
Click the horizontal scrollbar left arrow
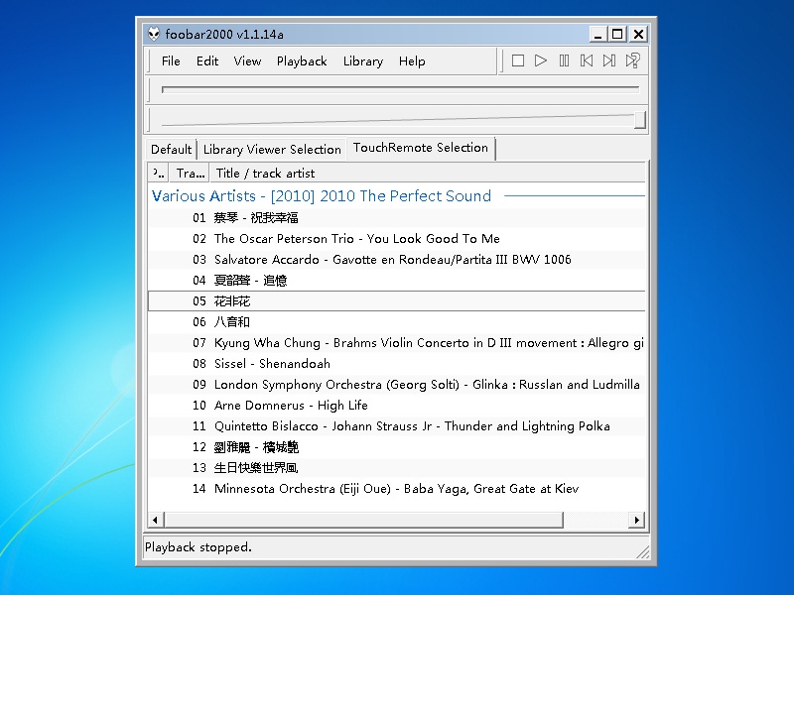pyautogui.click(x=156, y=520)
